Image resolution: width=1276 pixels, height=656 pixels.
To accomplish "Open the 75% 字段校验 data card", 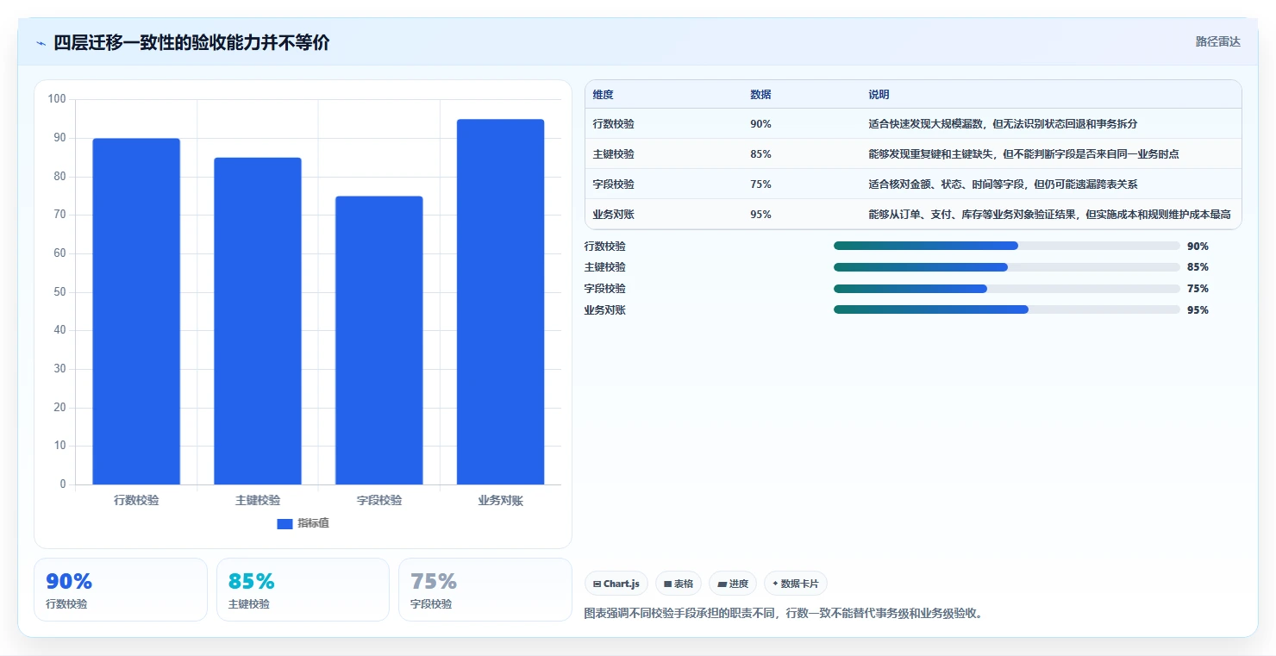I will click(485, 590).
